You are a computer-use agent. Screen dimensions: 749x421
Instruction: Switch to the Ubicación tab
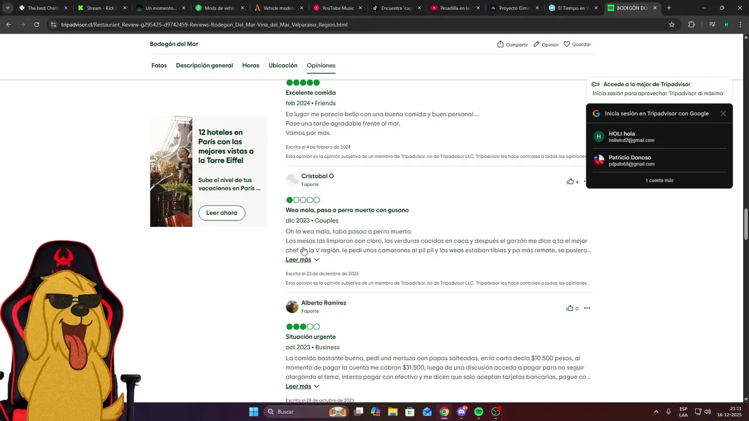point(283,65)
